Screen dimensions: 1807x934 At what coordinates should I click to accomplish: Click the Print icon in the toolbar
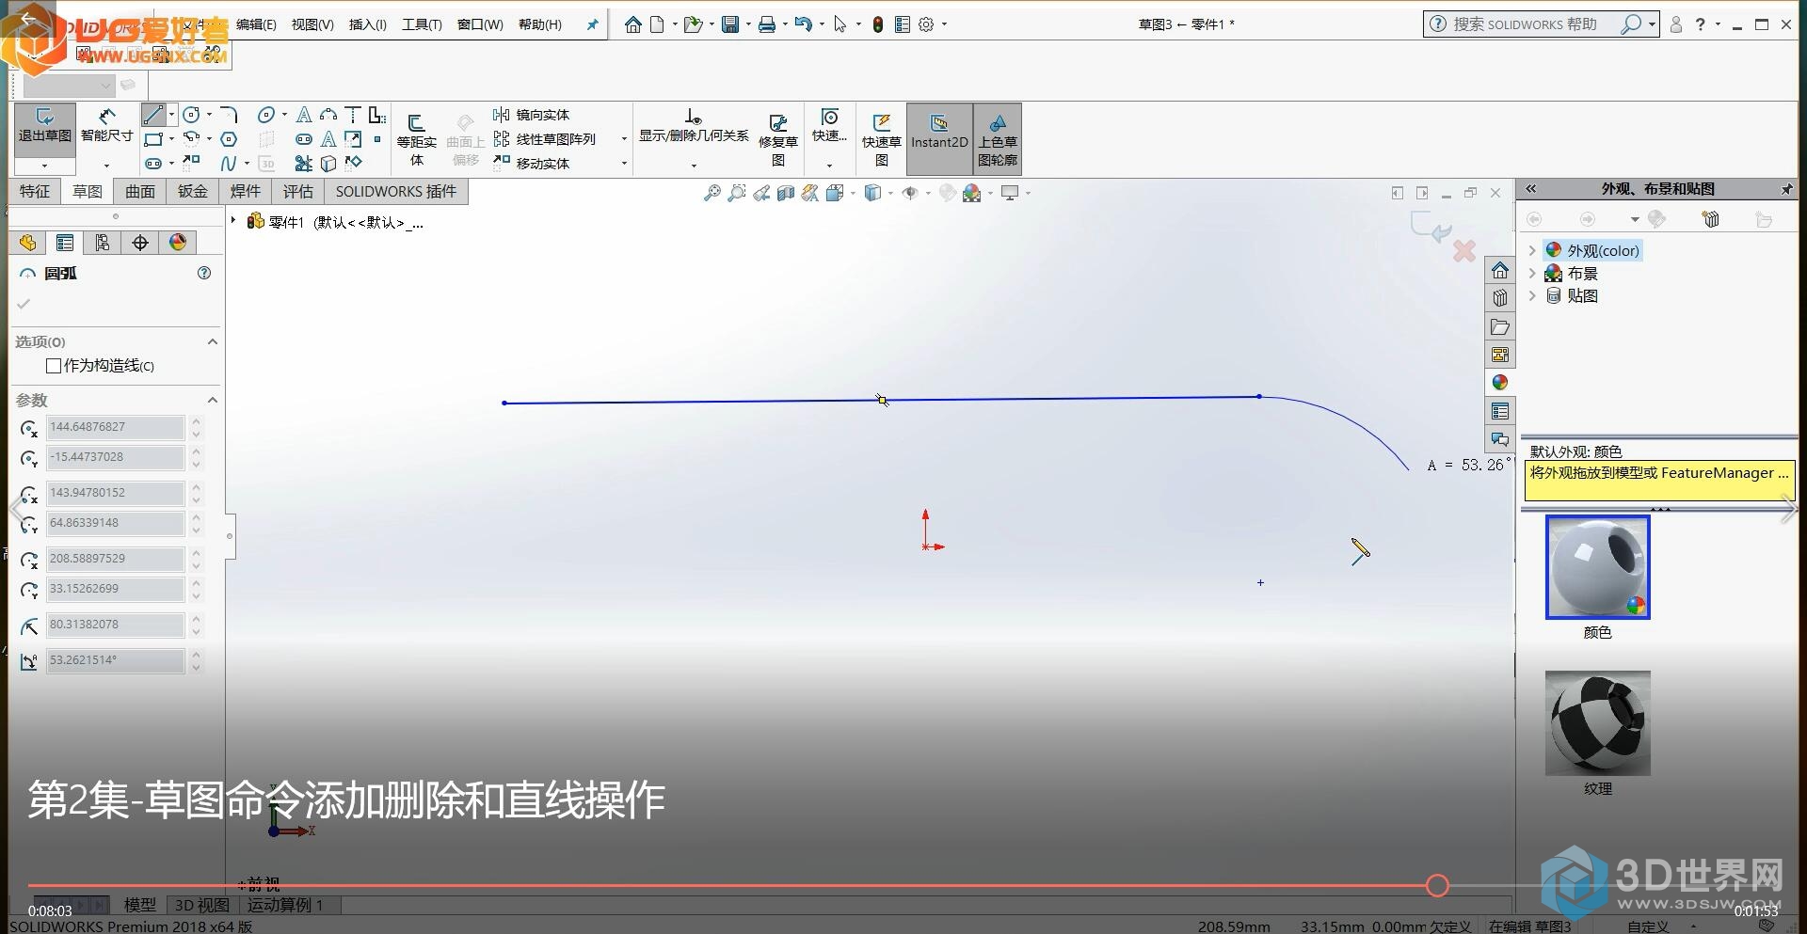[x=767, y=24]
